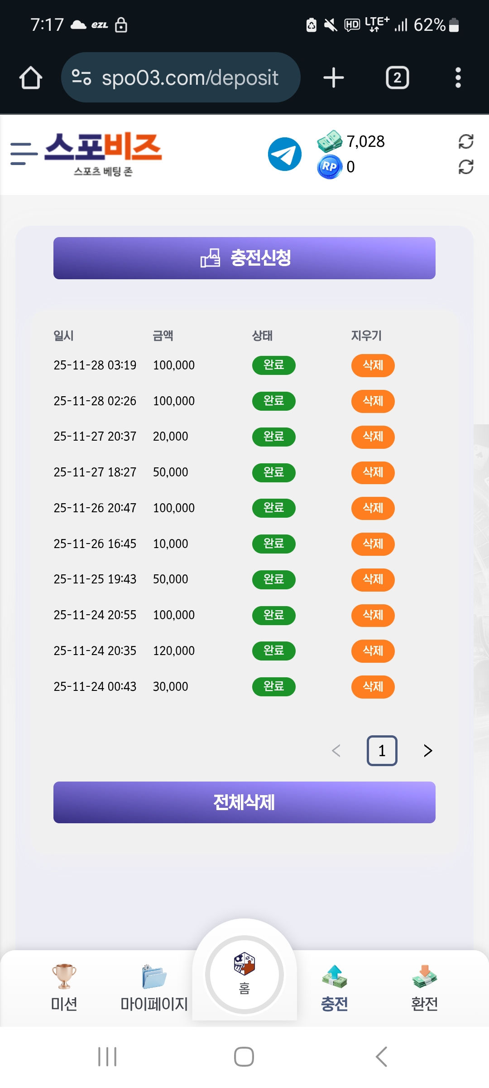Open browser three-dot overflow menu
The width and height of the screenshot is (489, 1088).
pos(458,78)
